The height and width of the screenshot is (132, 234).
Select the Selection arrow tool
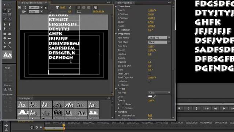tap(5, 5)
